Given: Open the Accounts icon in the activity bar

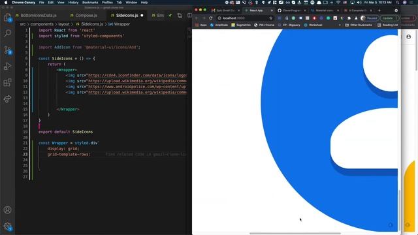Looking at the screenshot, I should [x=7, y=210].
